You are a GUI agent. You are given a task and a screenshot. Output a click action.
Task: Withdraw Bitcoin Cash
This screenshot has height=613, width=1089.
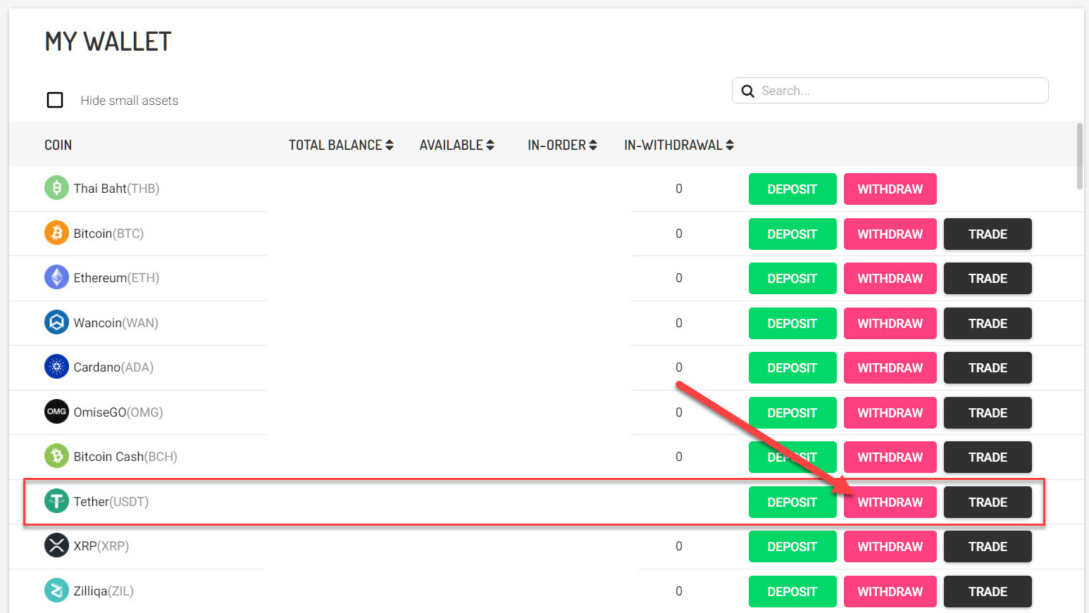[x=890, y=457]
